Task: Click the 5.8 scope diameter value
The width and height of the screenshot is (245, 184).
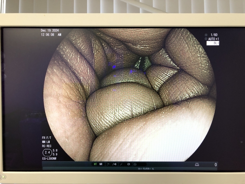Action: tap(55, 150)
